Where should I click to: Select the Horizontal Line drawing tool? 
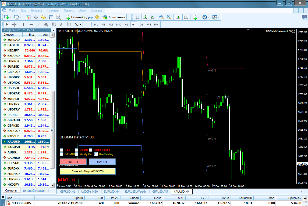coord(31,24)
